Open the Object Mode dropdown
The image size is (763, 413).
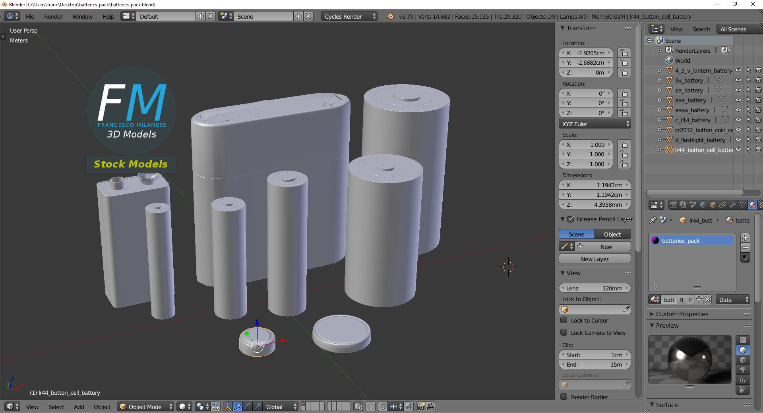(x=146, y=407)
